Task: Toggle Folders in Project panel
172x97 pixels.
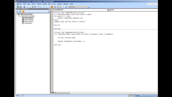Action: coord(23,11)
